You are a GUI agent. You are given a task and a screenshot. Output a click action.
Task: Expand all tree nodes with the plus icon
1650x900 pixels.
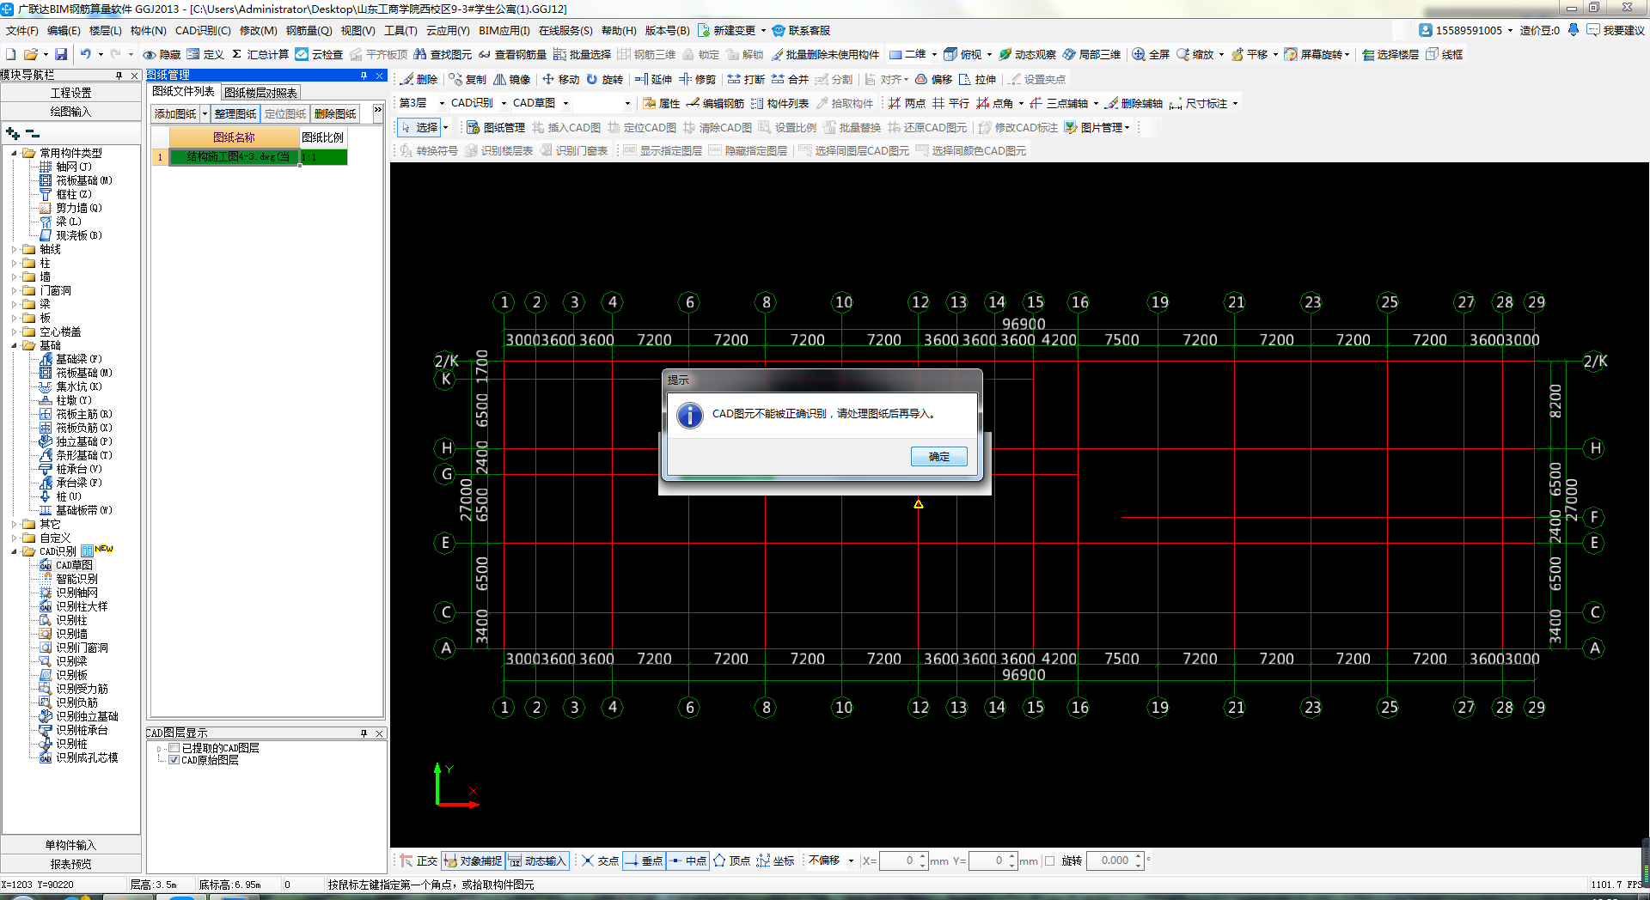pyautogui.click(x=12, y=133)
